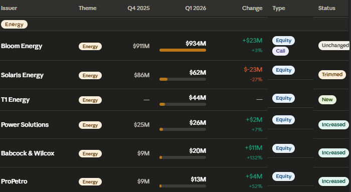This screenshot has height=192, width=351.
Task: Click the Energy theme tag for Solaris Energy
Action: pos(90,75)
